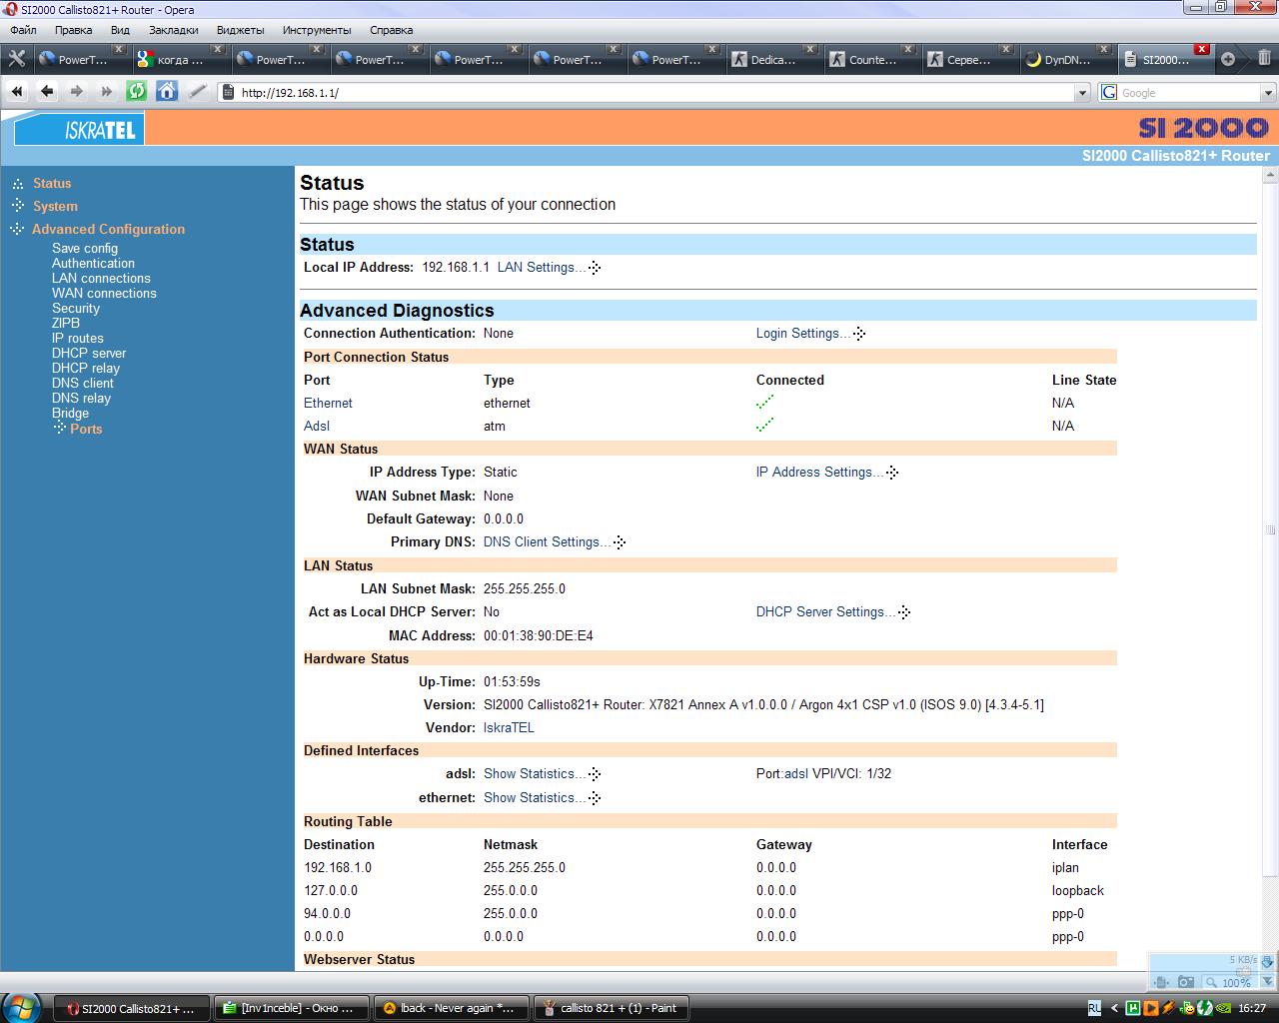This screenshot has height=1023, width=1279.
Task: Click the Windows Start orb
Action: coord(22,1006)
